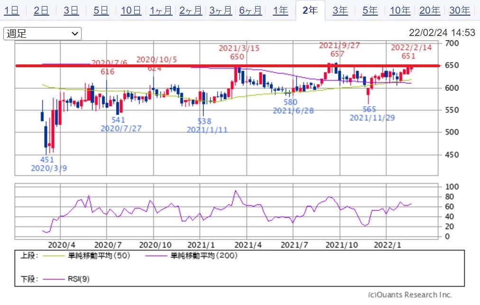Click the 600 price axis label
Screen dimensions: 480x305
pos(452,88)
